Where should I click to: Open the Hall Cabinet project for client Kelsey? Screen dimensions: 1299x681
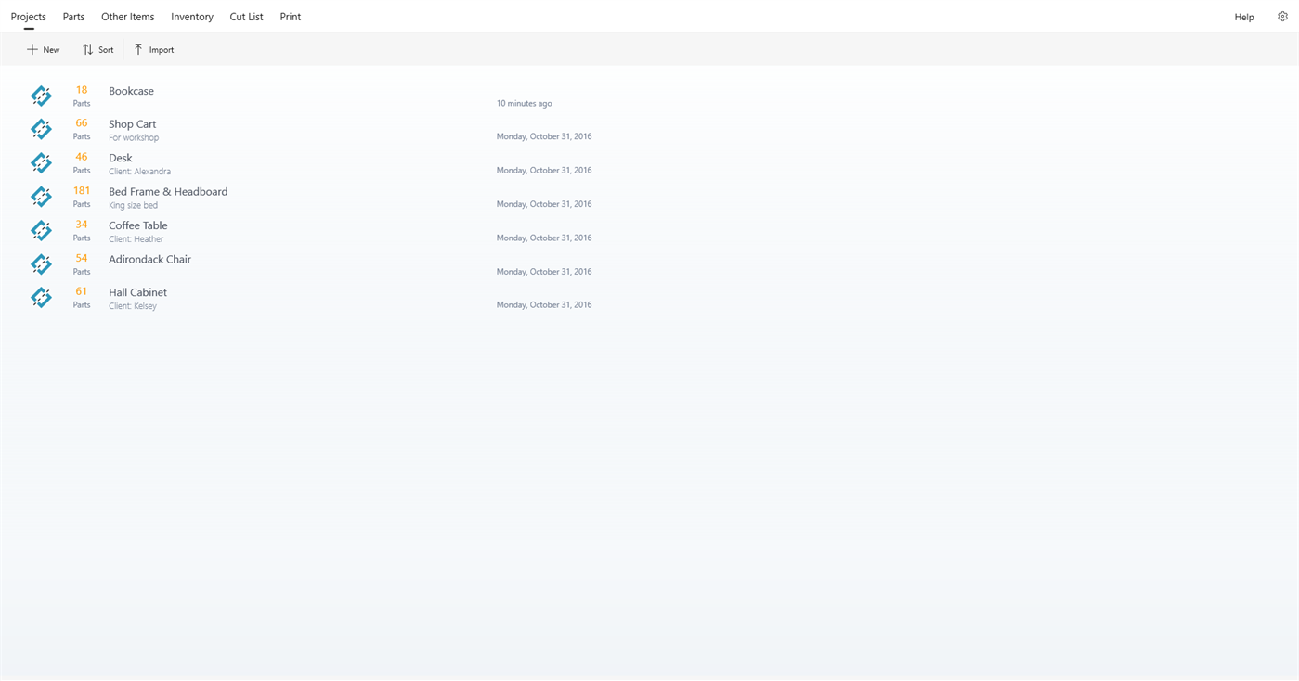pyautogui.click(x=137, y=292)
